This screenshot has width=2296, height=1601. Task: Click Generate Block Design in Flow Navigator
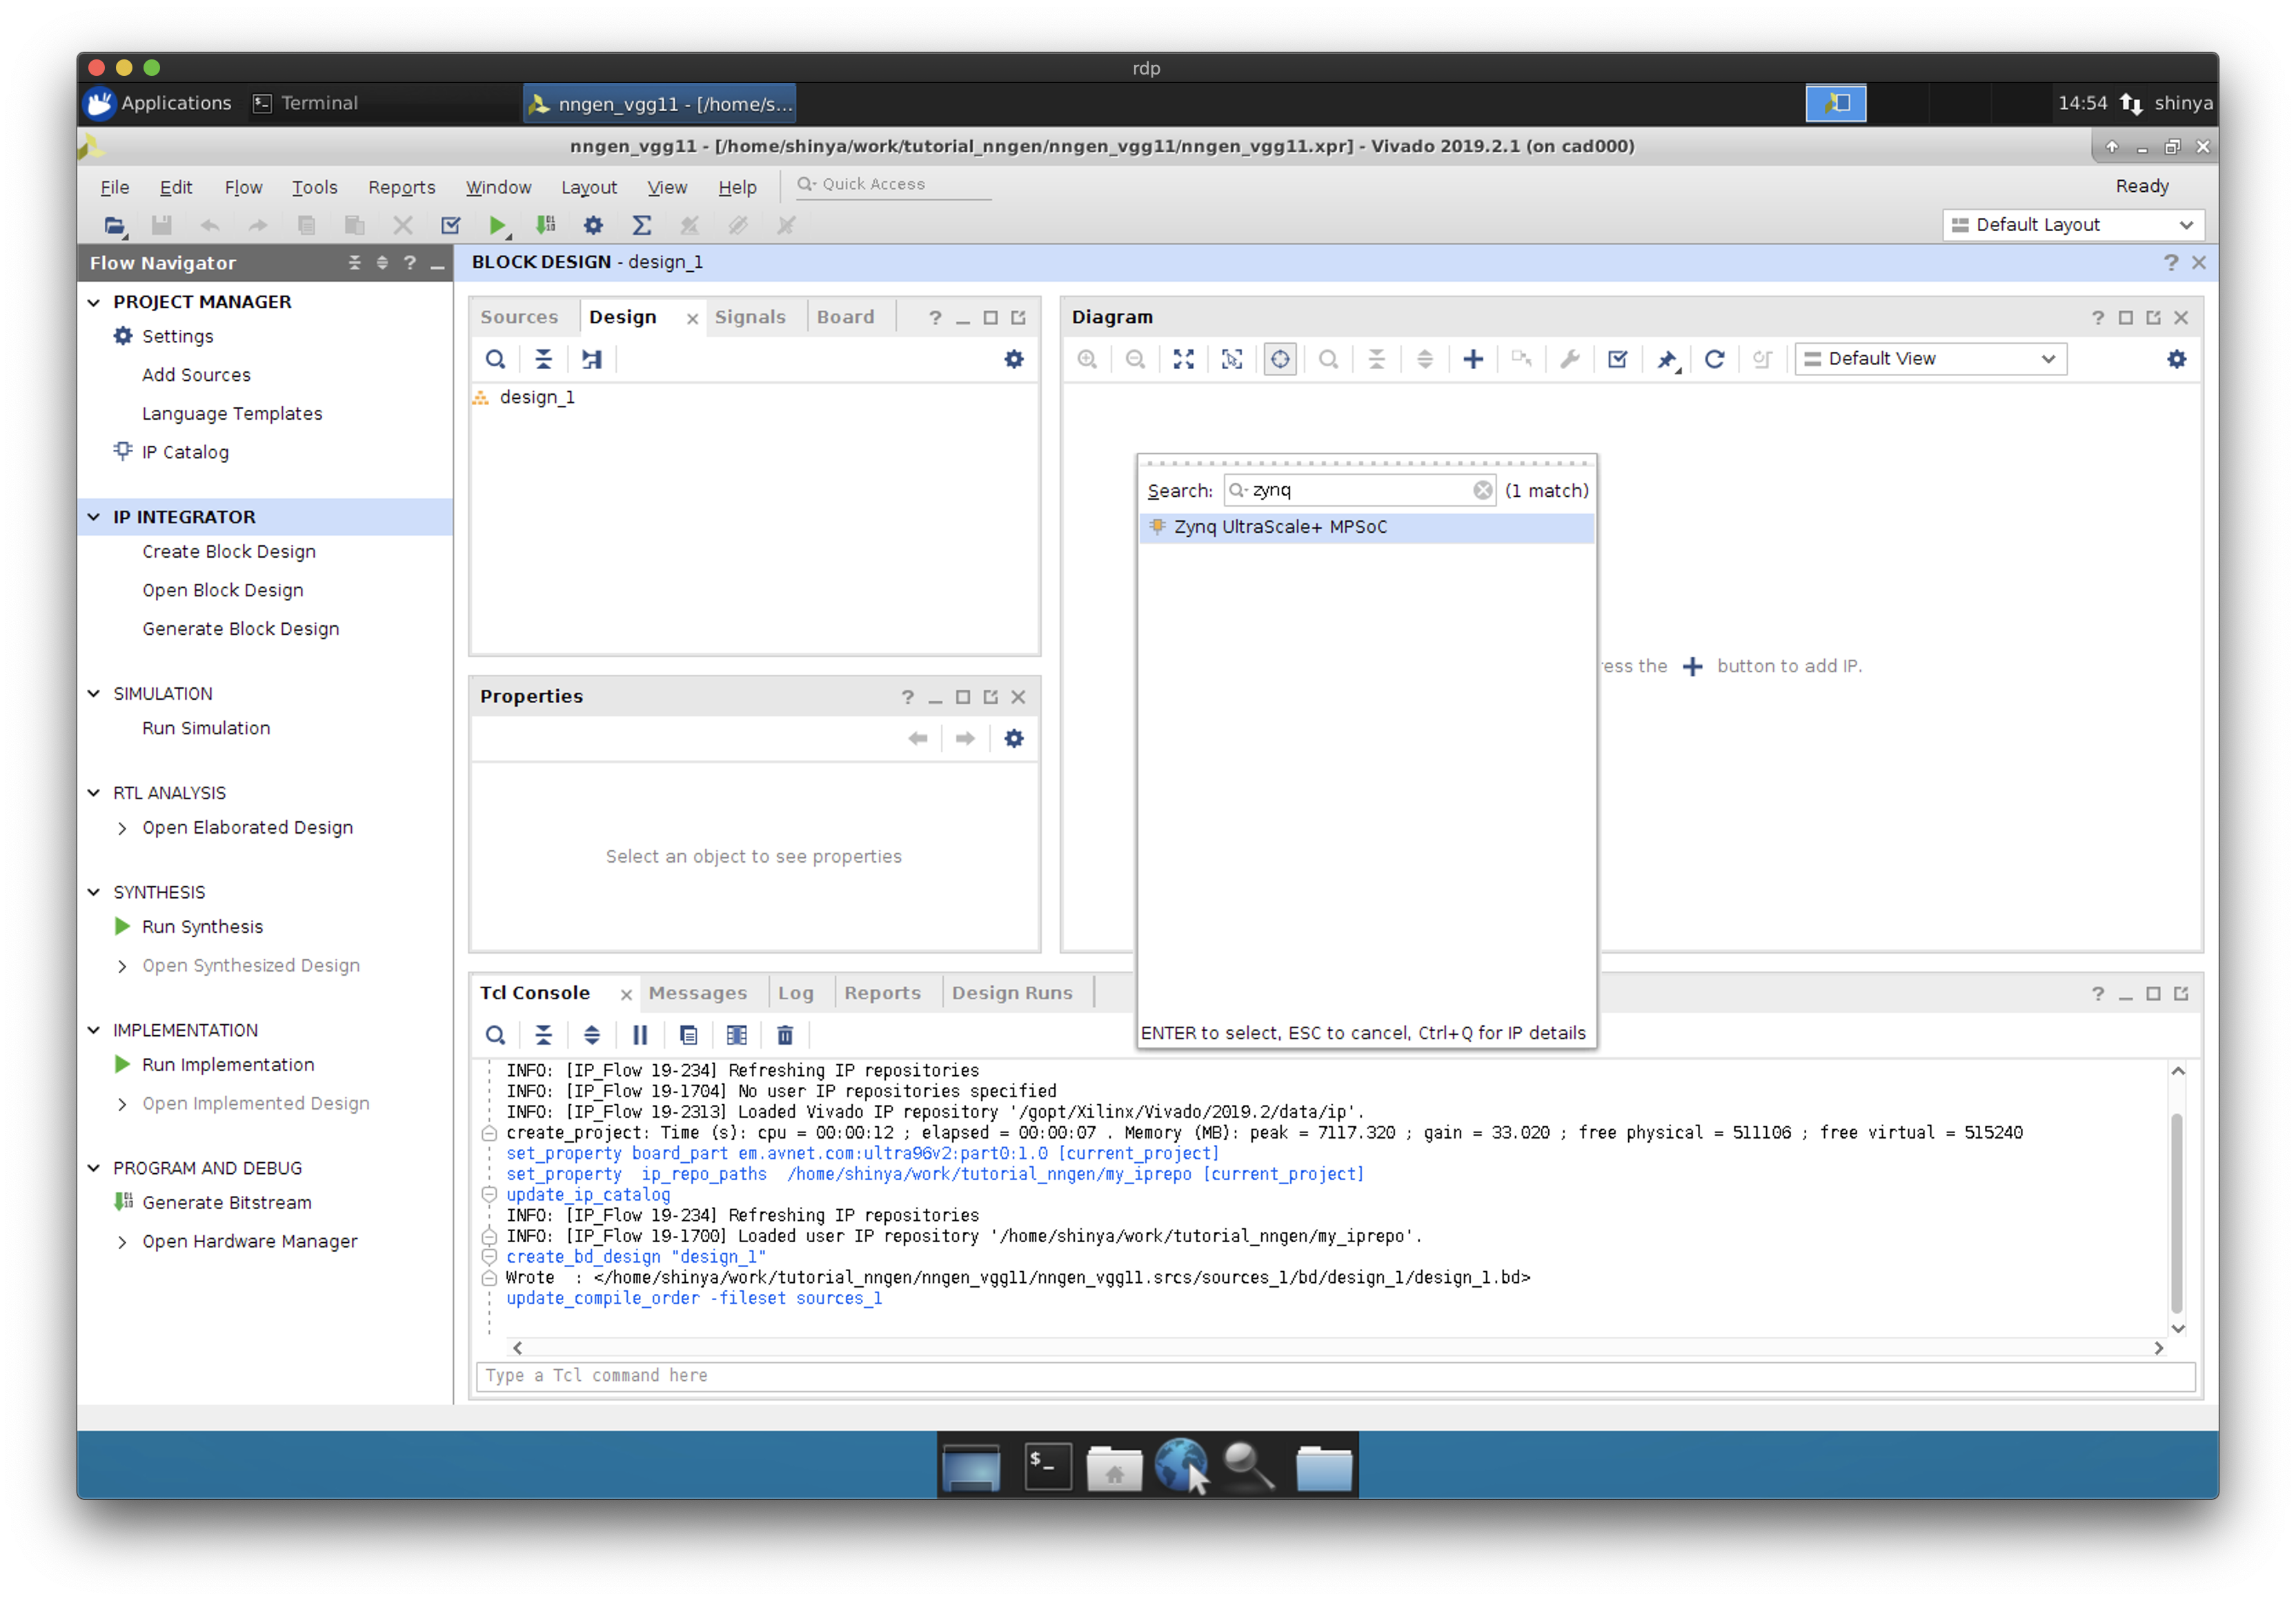click(x=240, y=629)
